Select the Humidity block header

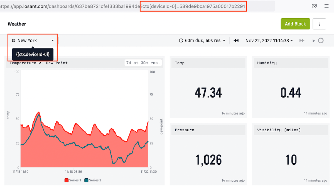[291, 63]
